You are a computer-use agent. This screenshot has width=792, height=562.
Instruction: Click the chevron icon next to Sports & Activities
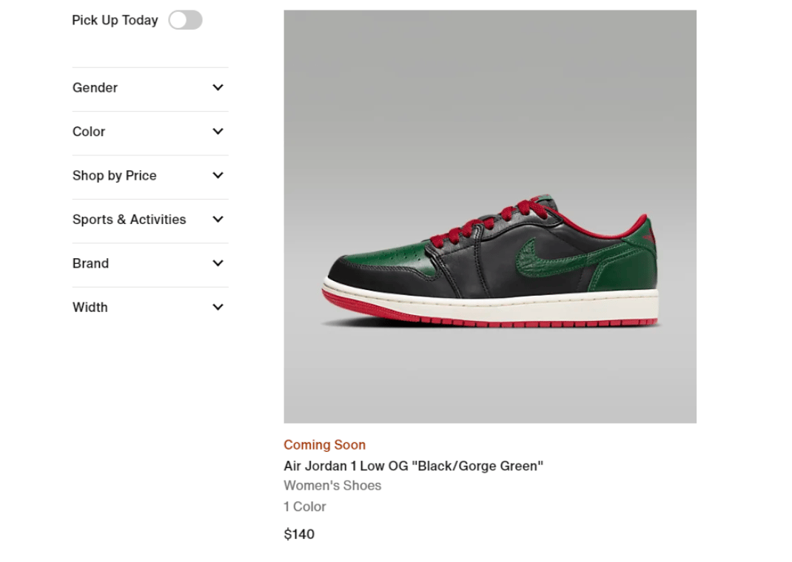218,220
